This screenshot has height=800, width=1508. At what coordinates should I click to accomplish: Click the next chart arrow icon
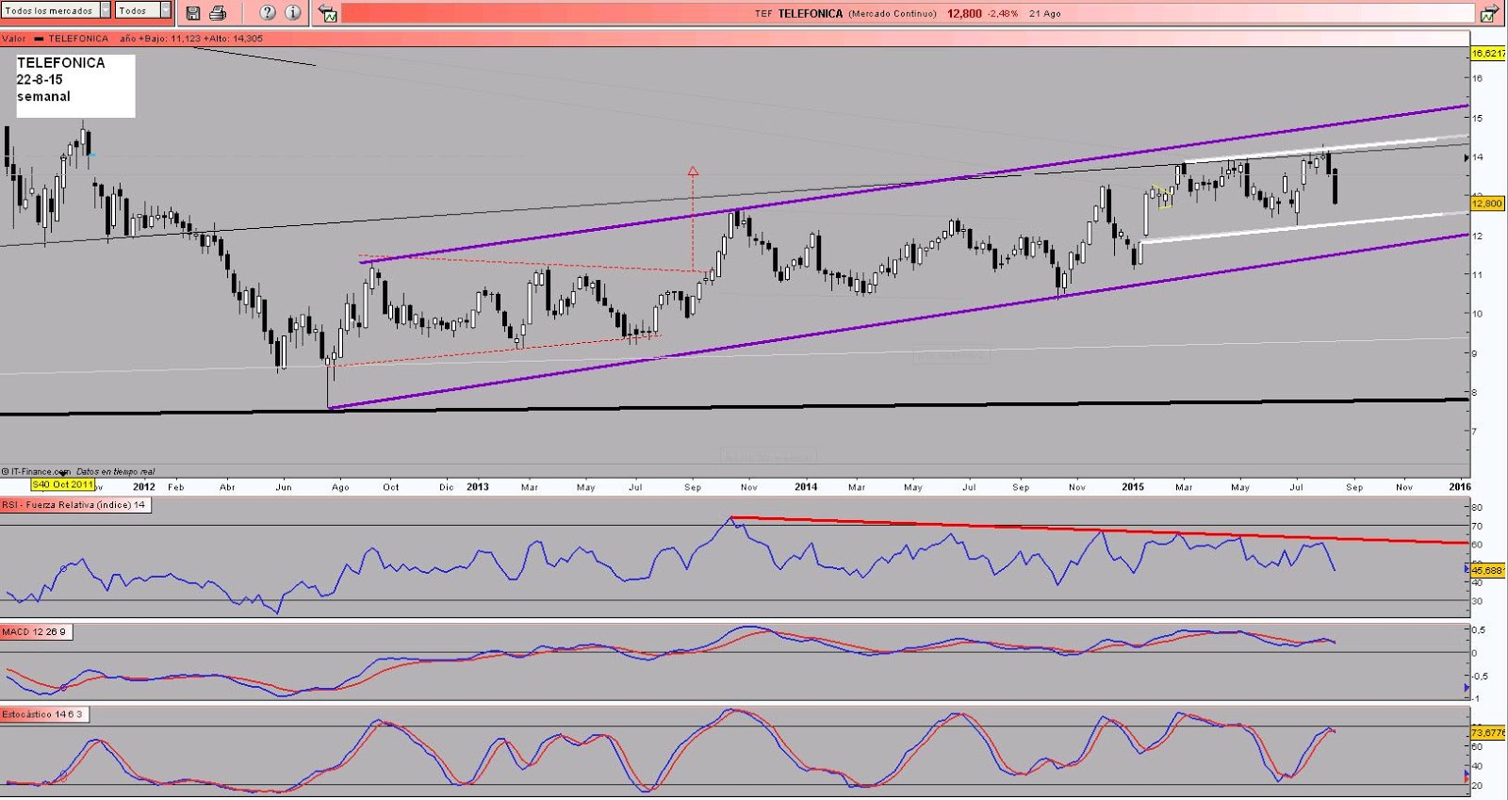[x=1489, y=13]
